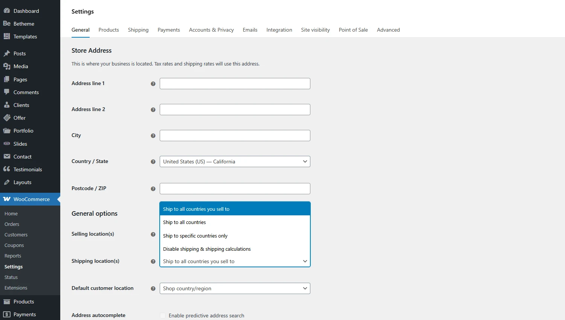The width and height of the screenshot is (565, 320).
Task: Select the Testimonials quote icon
Action: (x=7, y=169)
